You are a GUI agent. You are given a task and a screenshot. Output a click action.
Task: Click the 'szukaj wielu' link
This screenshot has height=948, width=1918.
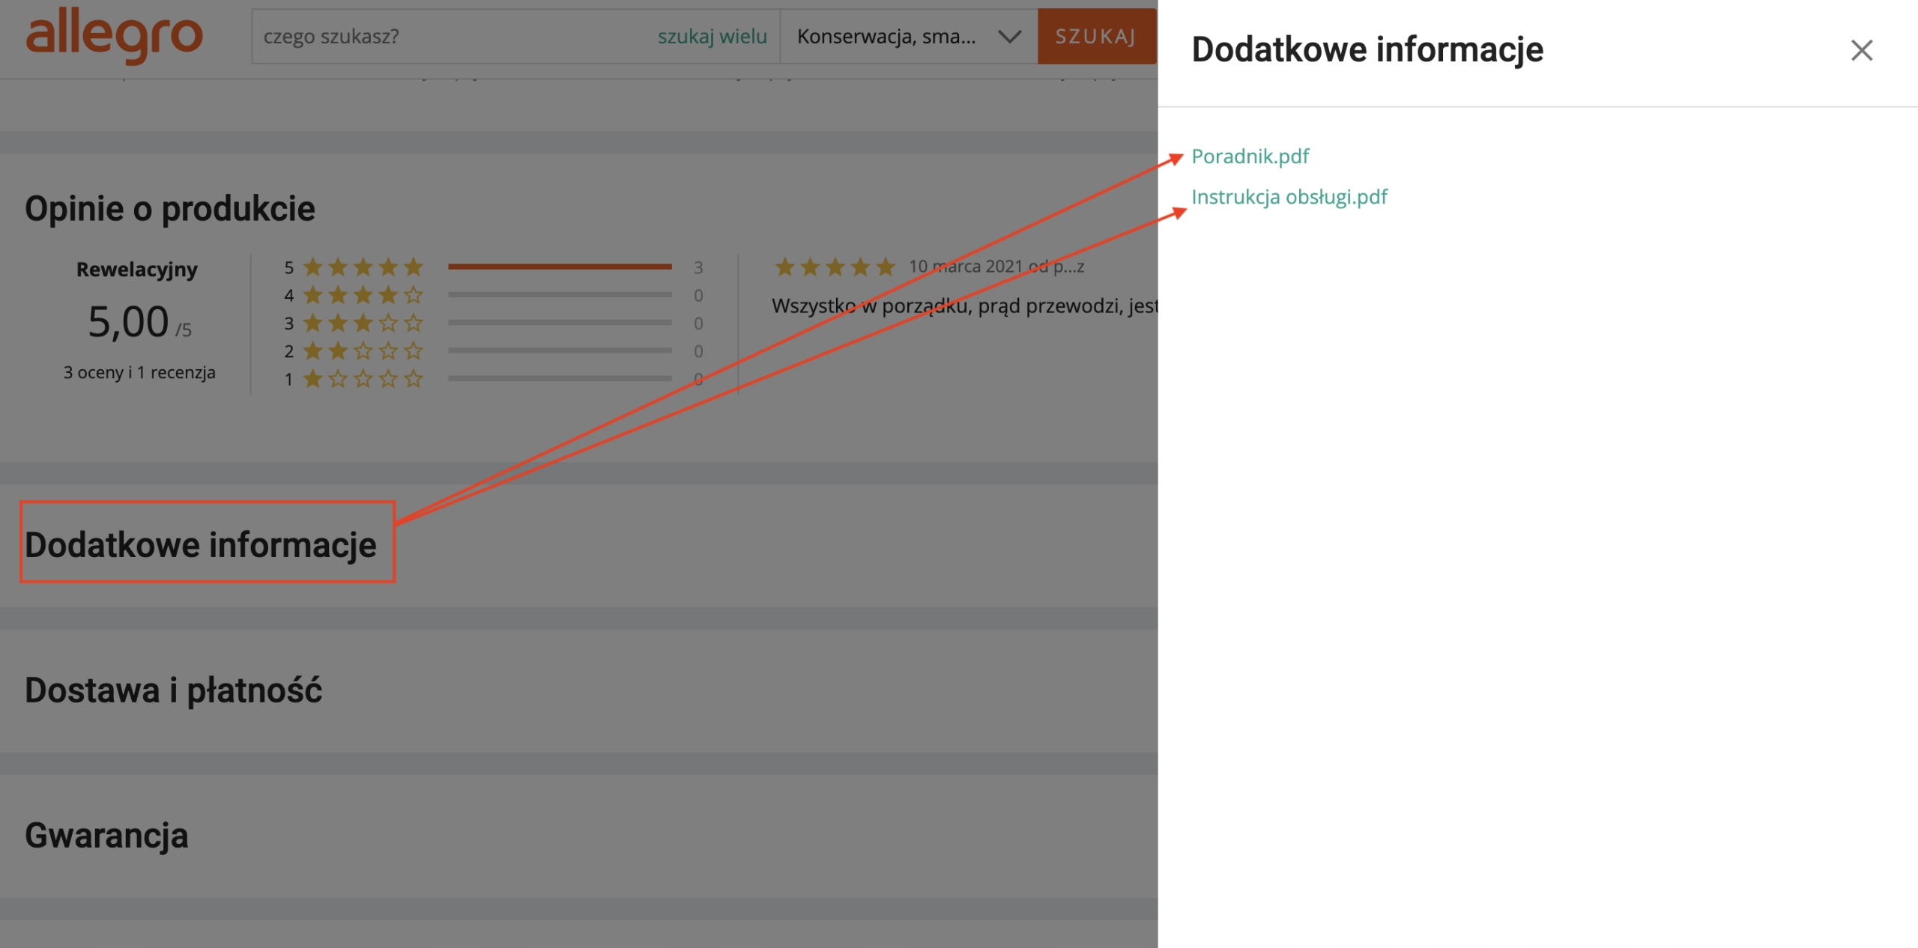712,36
